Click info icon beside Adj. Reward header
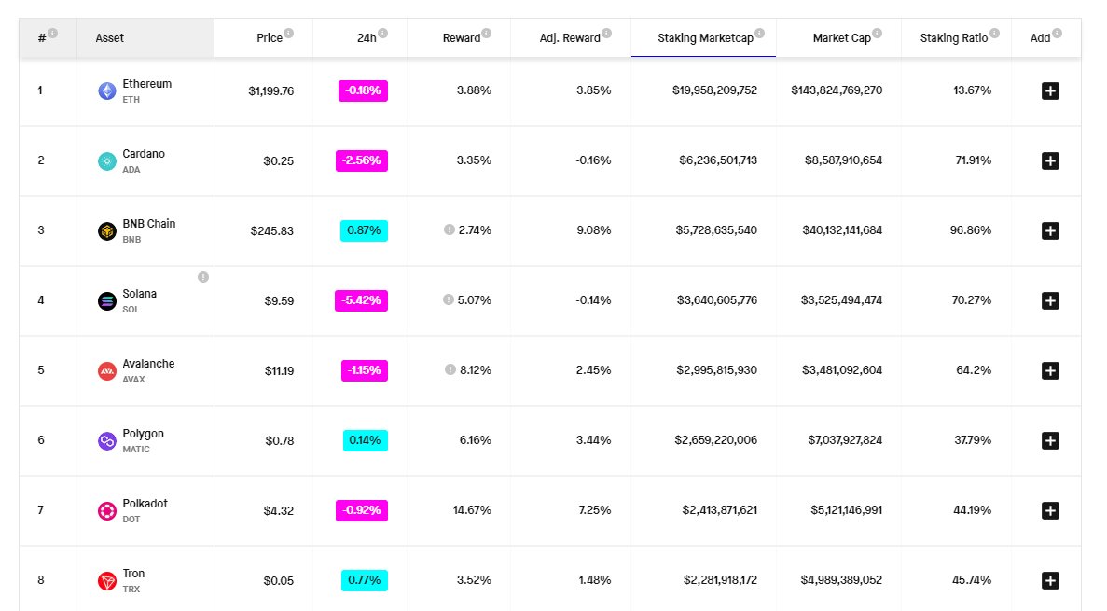Screen dimensions: 1107x611 (607, 34)
